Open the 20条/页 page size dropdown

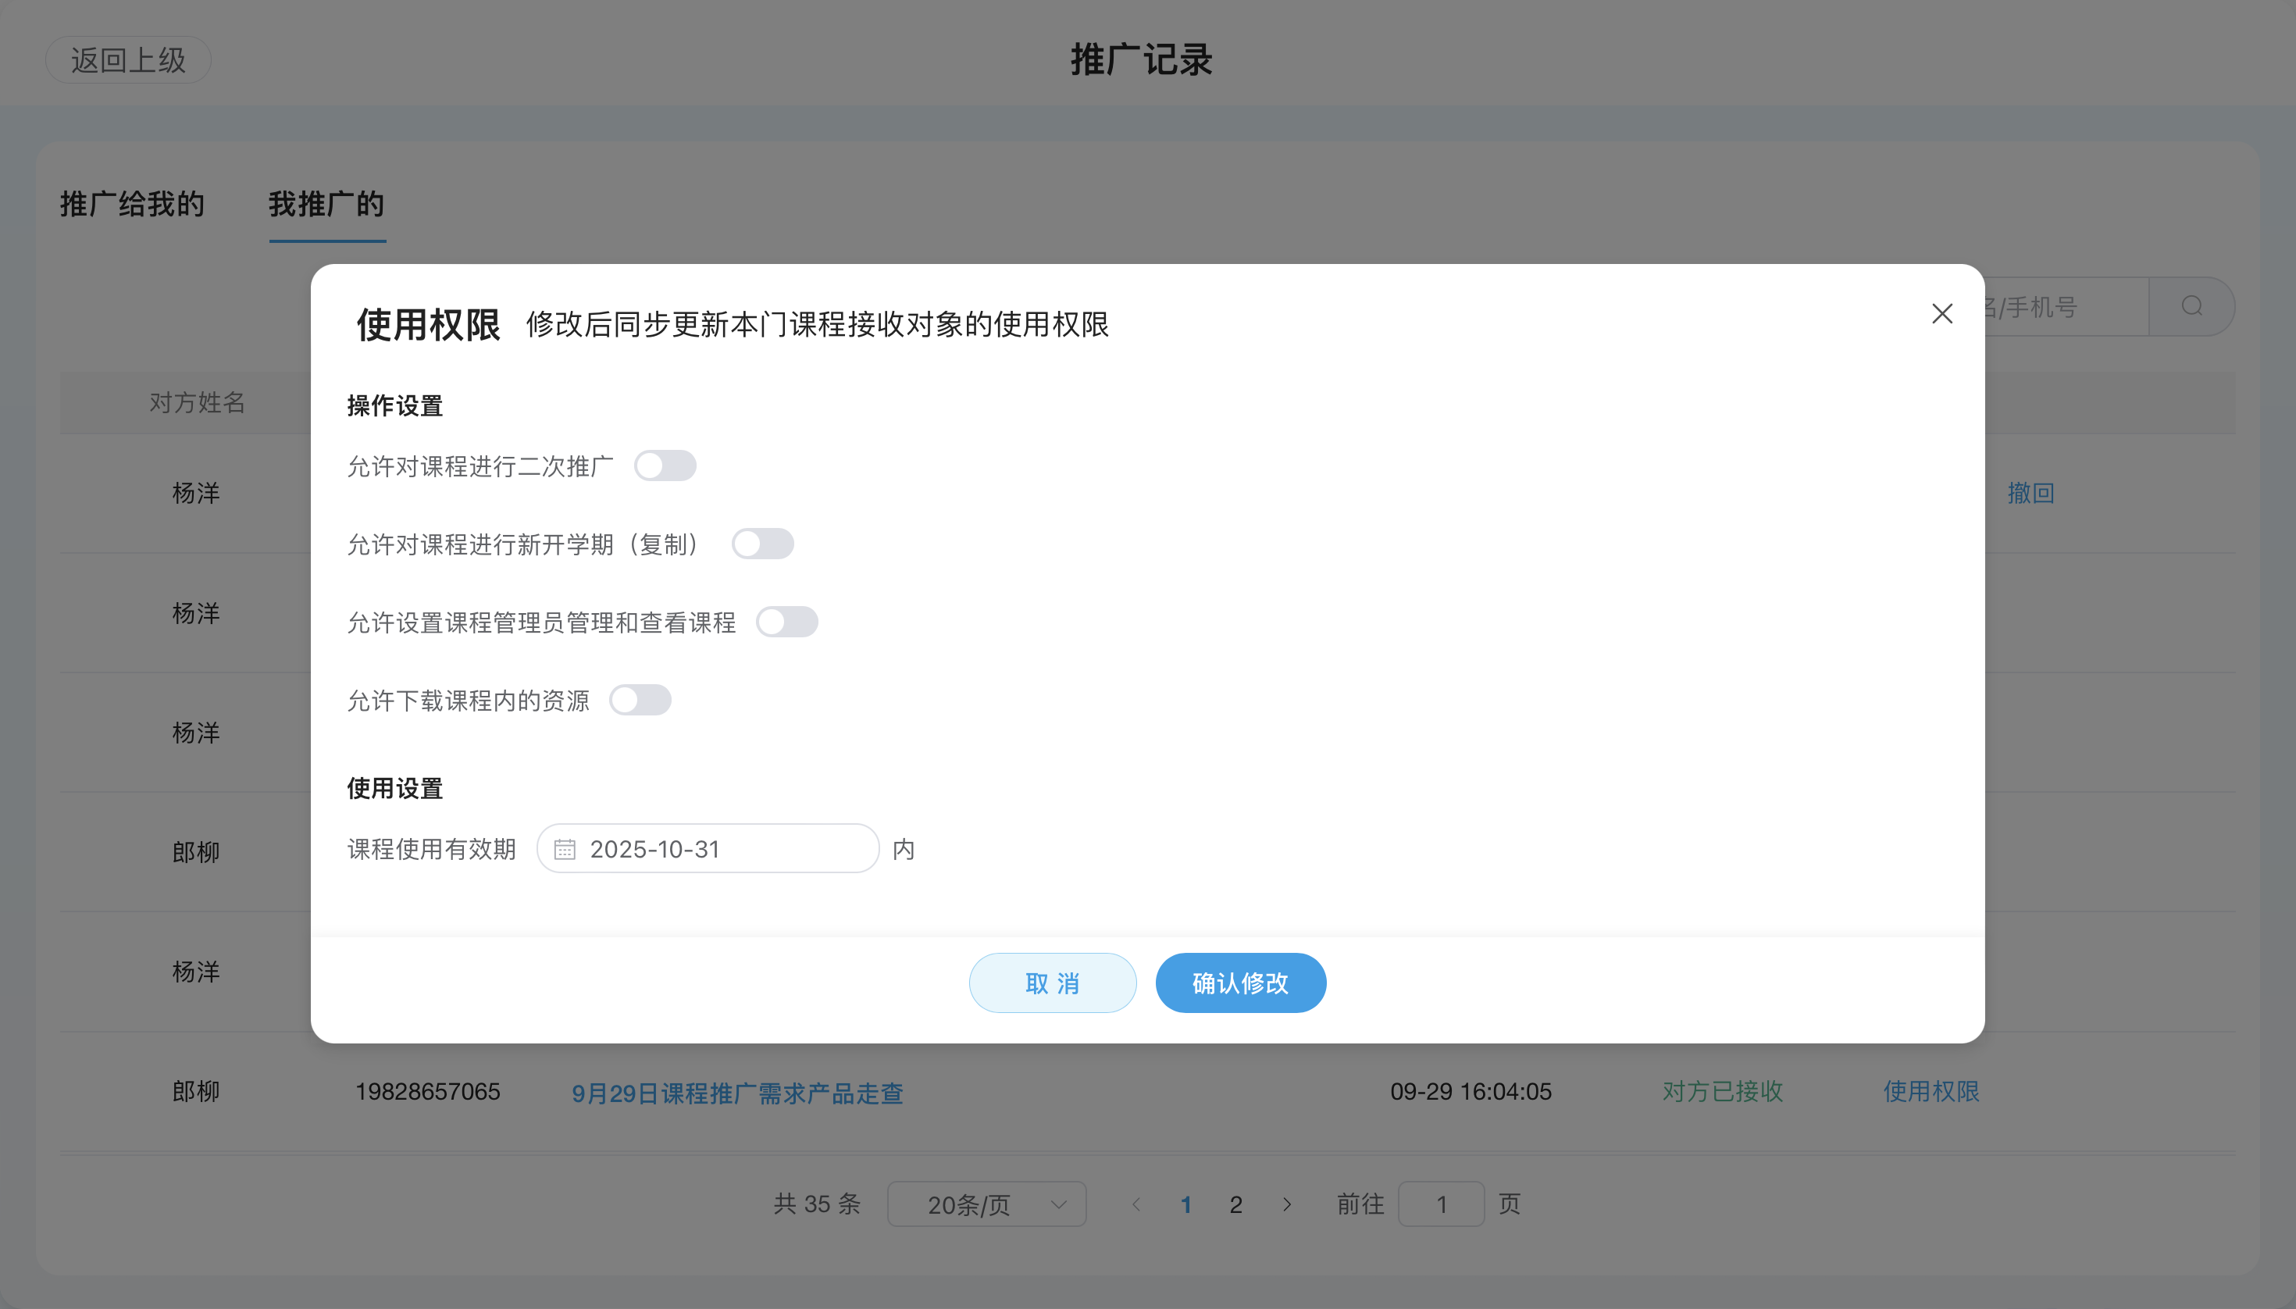pos(986,1204)
